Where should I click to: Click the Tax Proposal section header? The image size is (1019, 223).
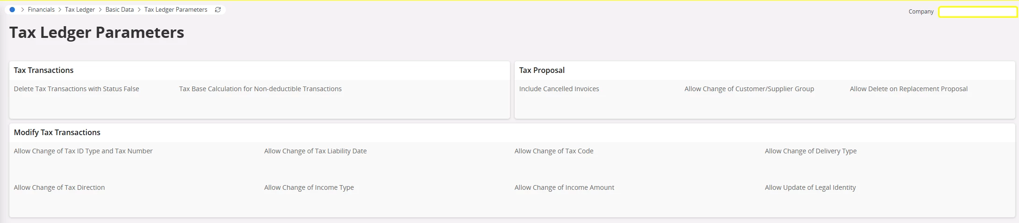tap(542, 70)
